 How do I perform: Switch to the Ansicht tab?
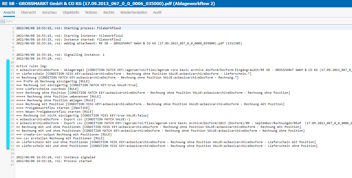point(9,12)
